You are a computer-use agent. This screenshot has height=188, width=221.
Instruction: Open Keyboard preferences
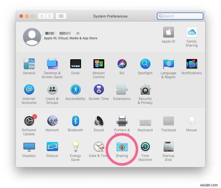pyautogui.click(x=145, y=123)
